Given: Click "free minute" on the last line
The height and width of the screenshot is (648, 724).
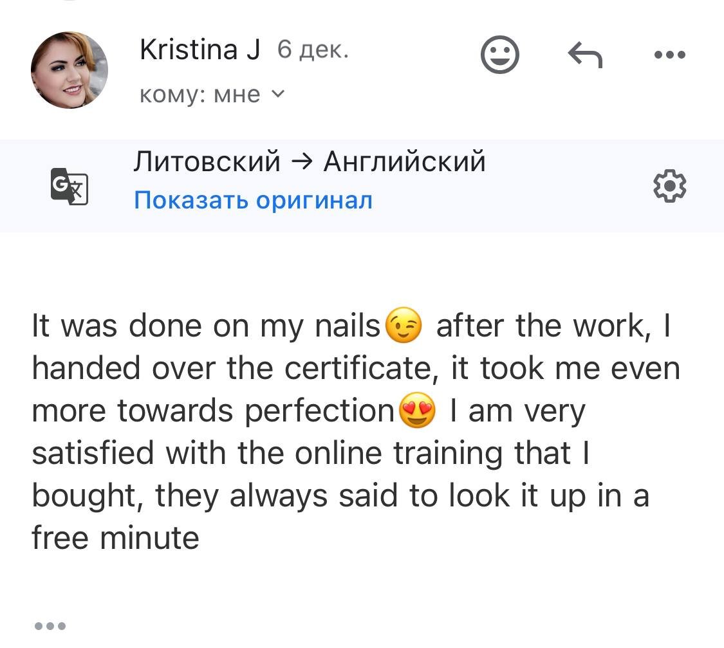Looking at the screenshot, I should click(116, 537).
